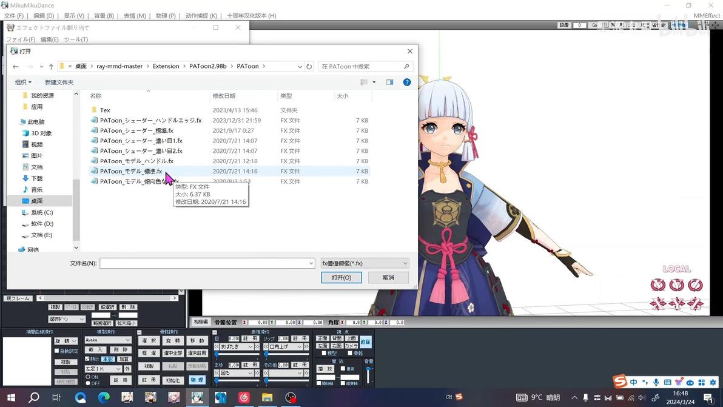Image resolution: width=723 pixels, height=407 pixels.
Task: Click the 播放 play button
Action: point(325,369)
